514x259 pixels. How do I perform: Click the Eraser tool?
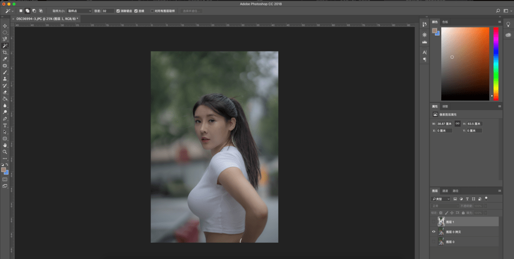pos(5,92)
